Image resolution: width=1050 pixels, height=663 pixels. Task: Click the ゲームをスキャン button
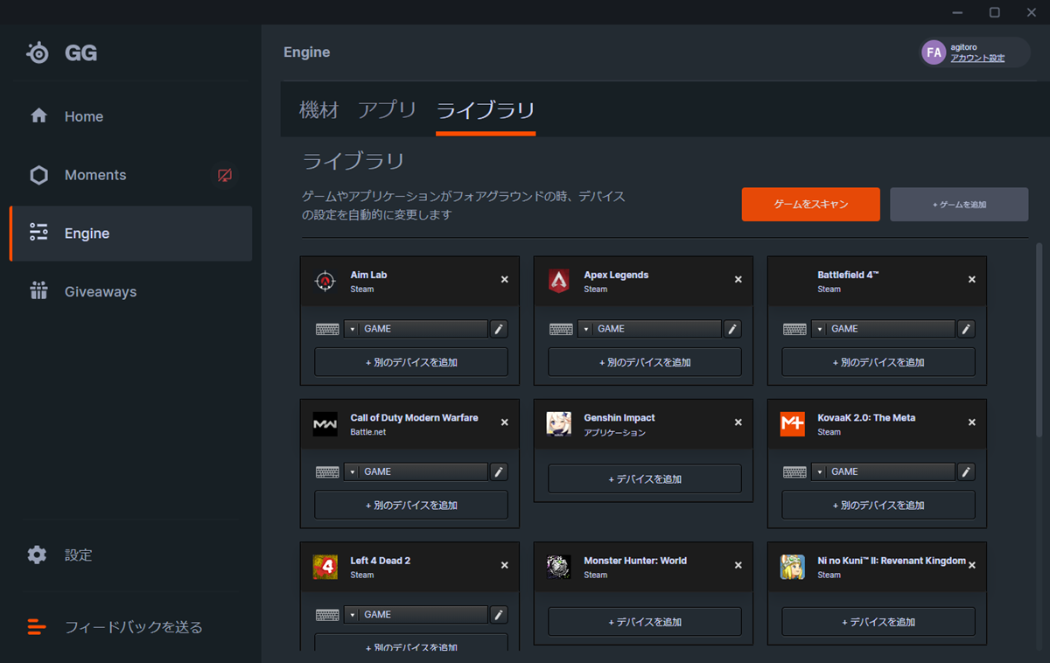tap(810, 204)
